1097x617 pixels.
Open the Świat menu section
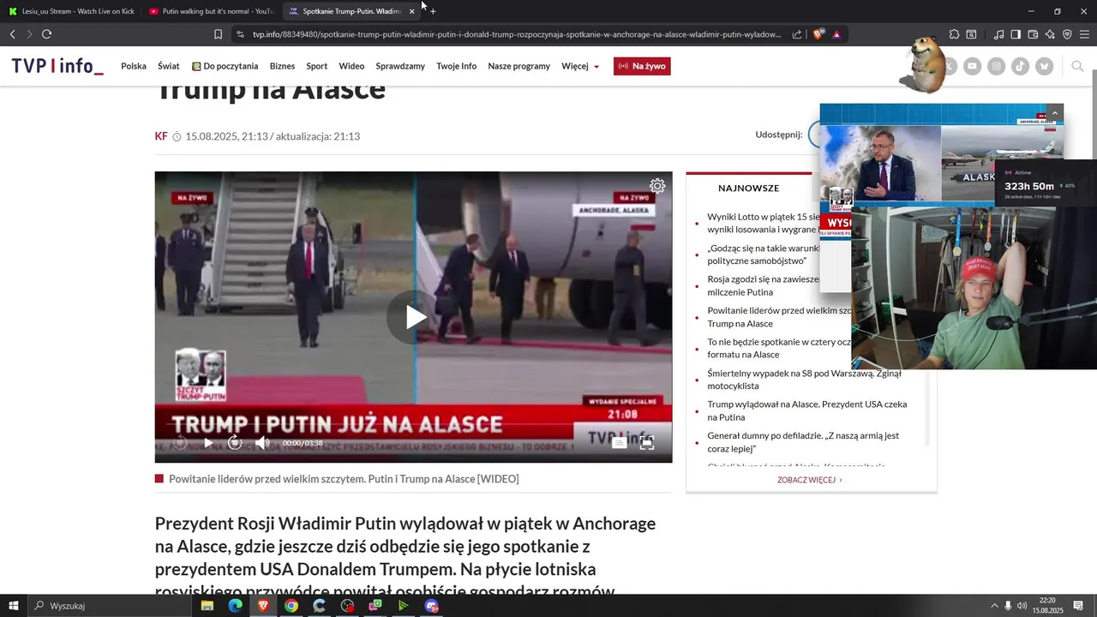click(169, 66)
